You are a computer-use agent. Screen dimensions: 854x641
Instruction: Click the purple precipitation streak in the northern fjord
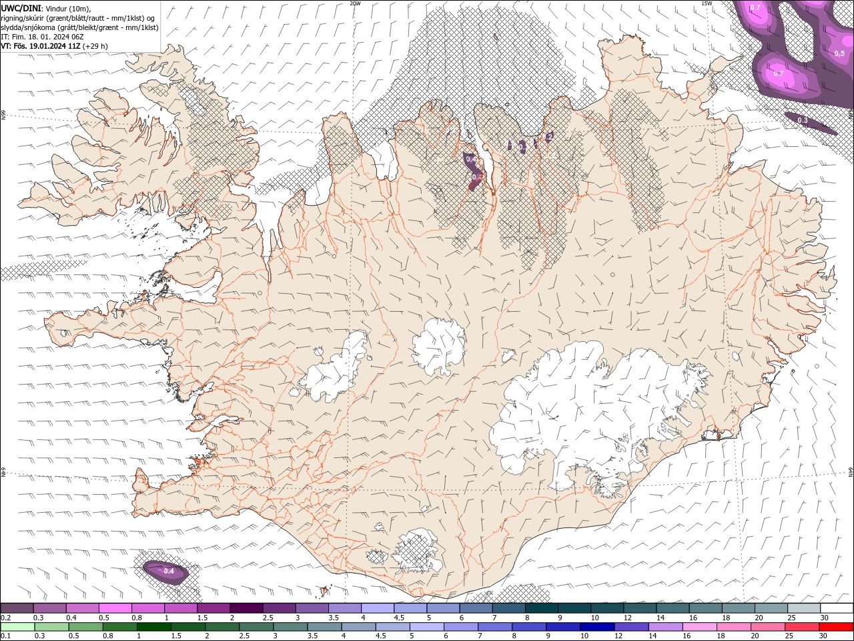click(x=472, y=171)
